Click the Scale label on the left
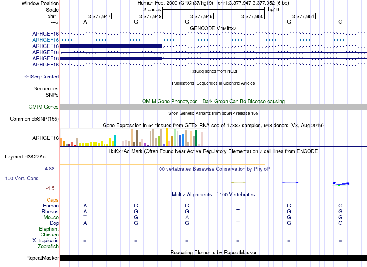Screen dimensions: 367x267 tap(52, 10)
